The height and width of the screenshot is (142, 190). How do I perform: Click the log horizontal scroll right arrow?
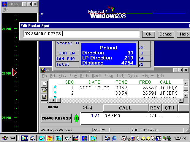(181, 100)
